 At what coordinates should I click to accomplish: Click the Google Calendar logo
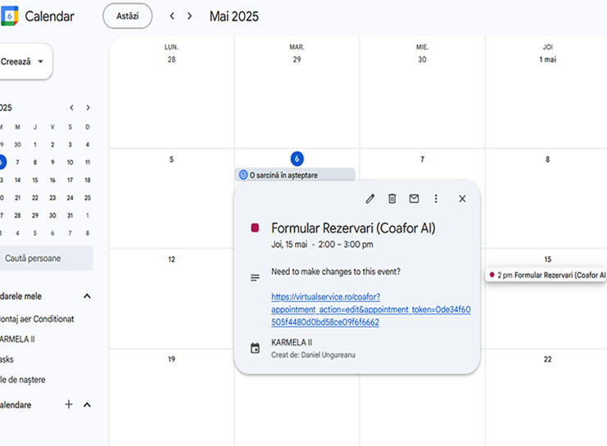point(10,16)
